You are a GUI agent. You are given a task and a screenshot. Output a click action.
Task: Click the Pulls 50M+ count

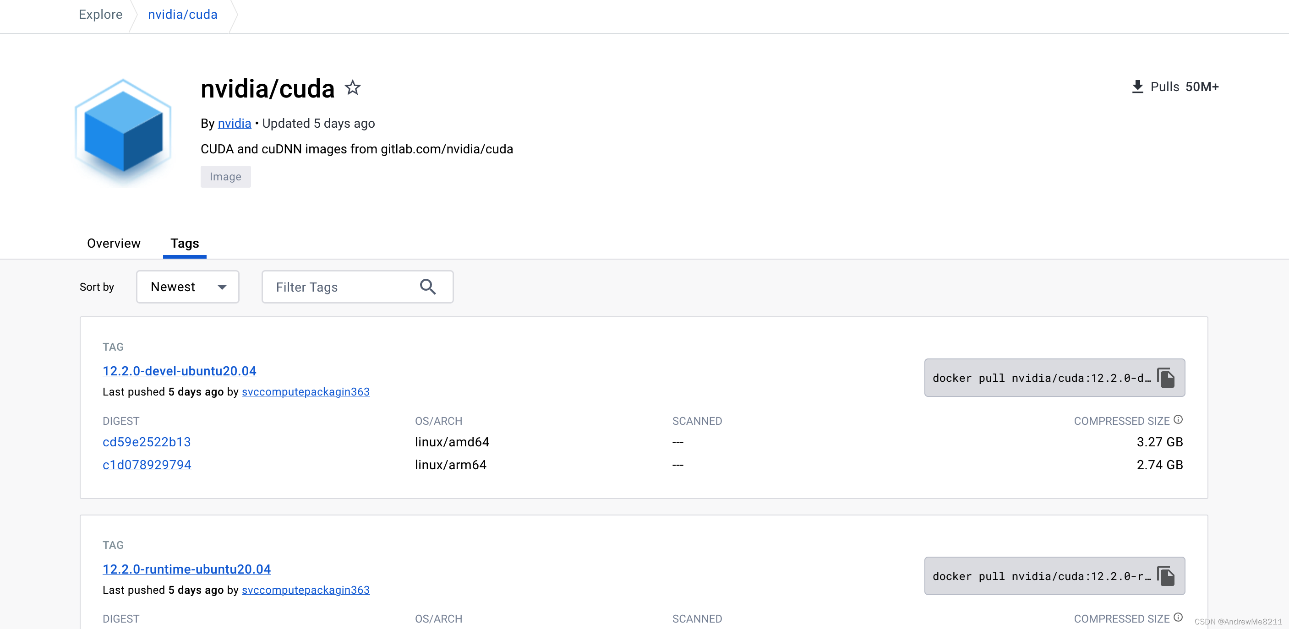(1185, 87)
